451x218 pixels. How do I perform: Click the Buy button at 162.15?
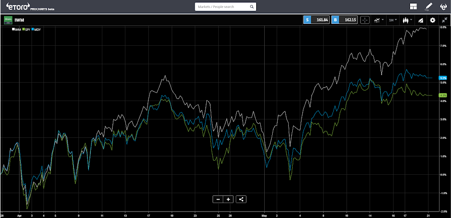[345, 20]
